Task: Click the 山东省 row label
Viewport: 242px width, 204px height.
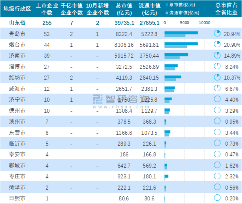Action: click(x=17, y=23)
